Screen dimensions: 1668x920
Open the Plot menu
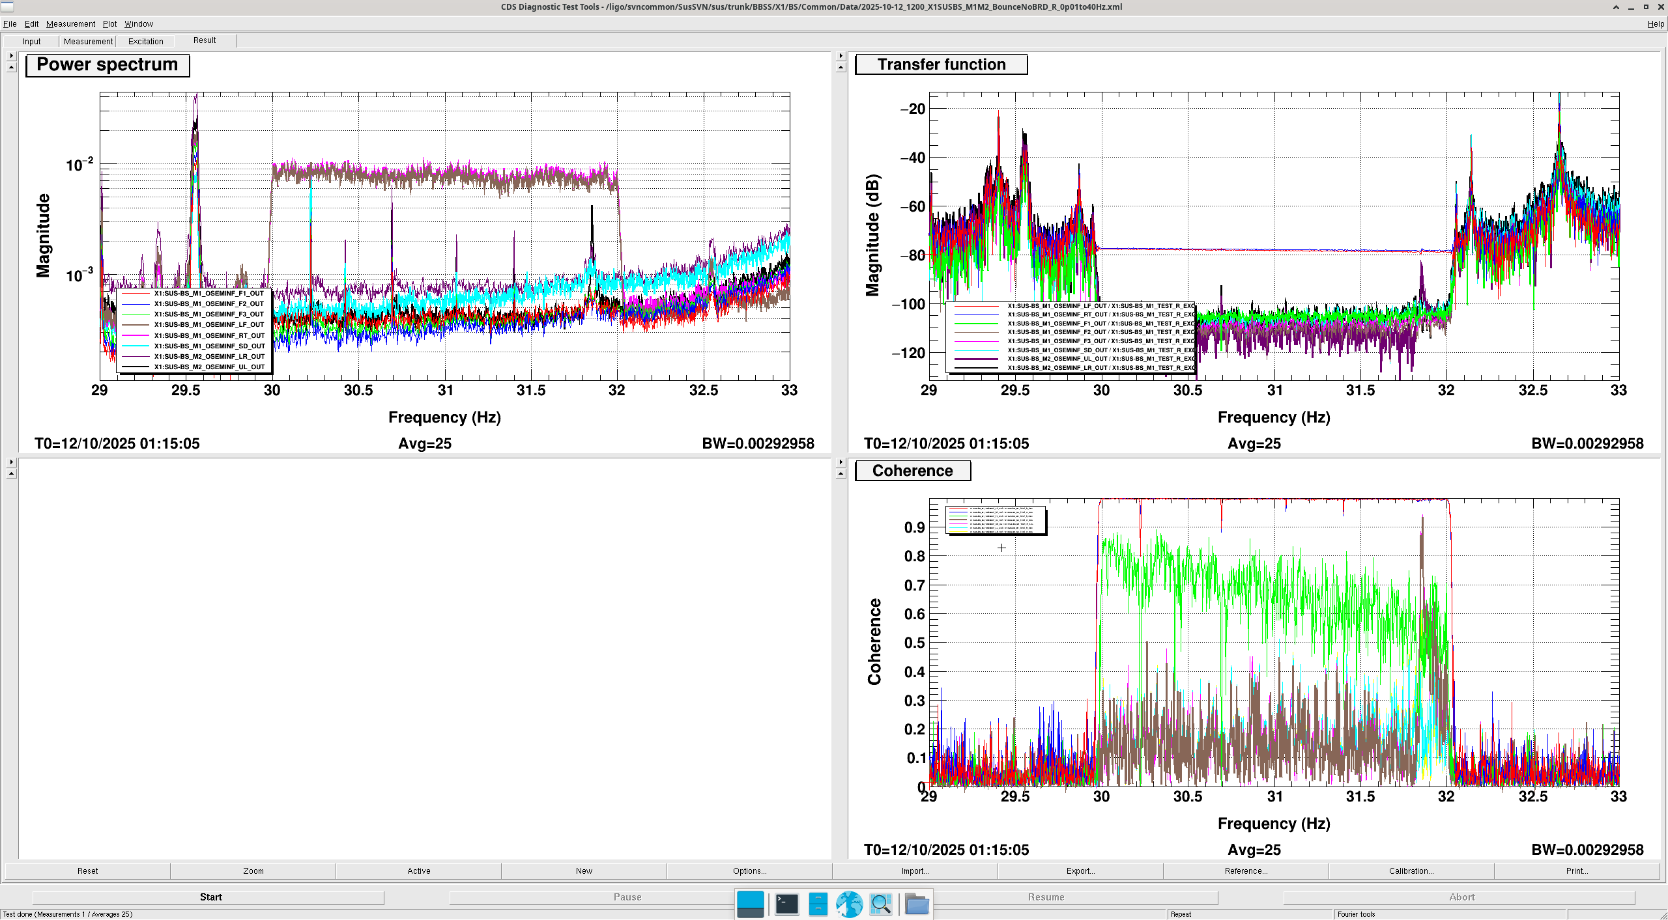[x=109, y=24]
